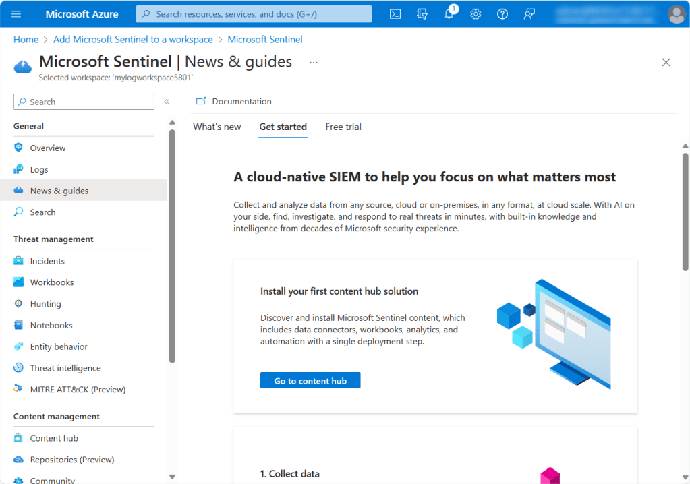
Task: Click the Go to content hub button
Action: click(x=310, y=381)
